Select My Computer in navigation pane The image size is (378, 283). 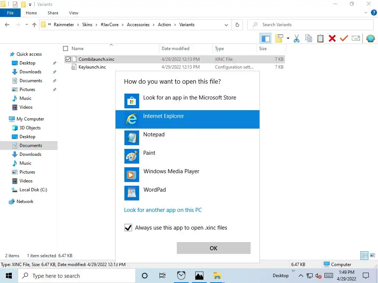pyautogui.click(x=30, y=119)
